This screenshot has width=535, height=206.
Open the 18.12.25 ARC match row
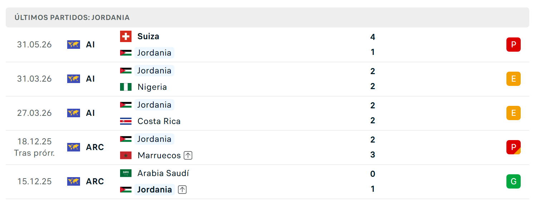pyautogui.click(x=267, y=148)
